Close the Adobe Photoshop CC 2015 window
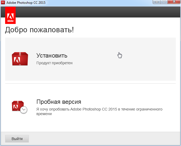 click(174, 2)
